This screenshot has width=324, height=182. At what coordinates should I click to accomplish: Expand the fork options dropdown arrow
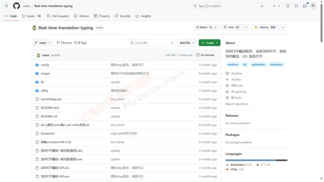pos(246,27)
